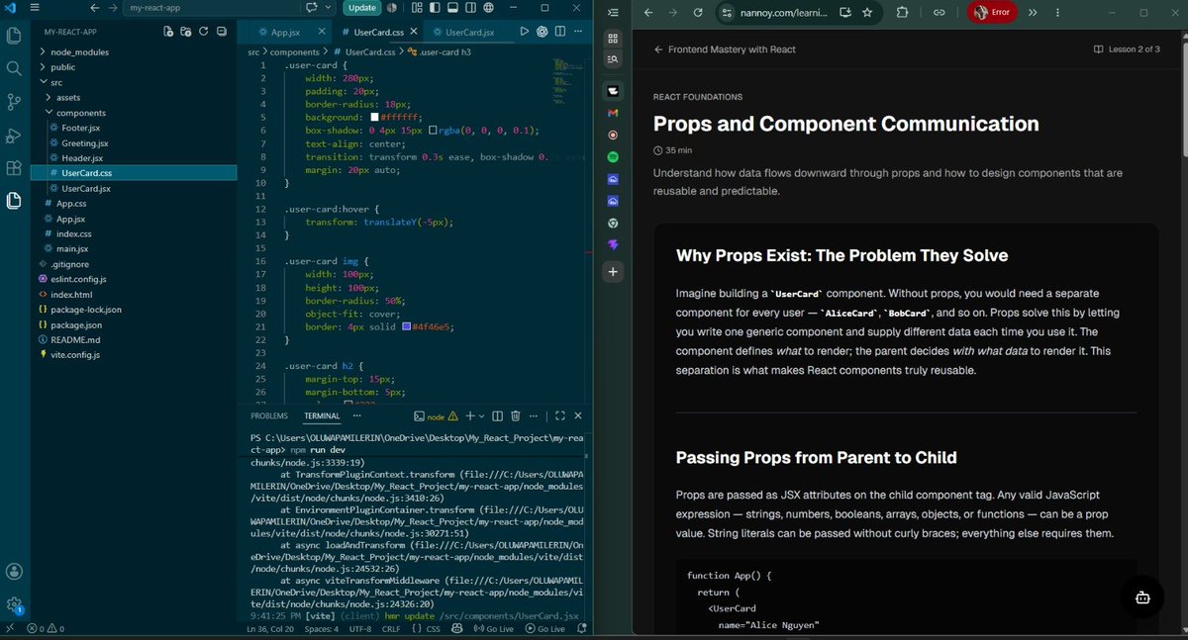This screenshot has width=1188, height=640.
Task: Run the code with play icon
Action: click(x=525, y=32)
